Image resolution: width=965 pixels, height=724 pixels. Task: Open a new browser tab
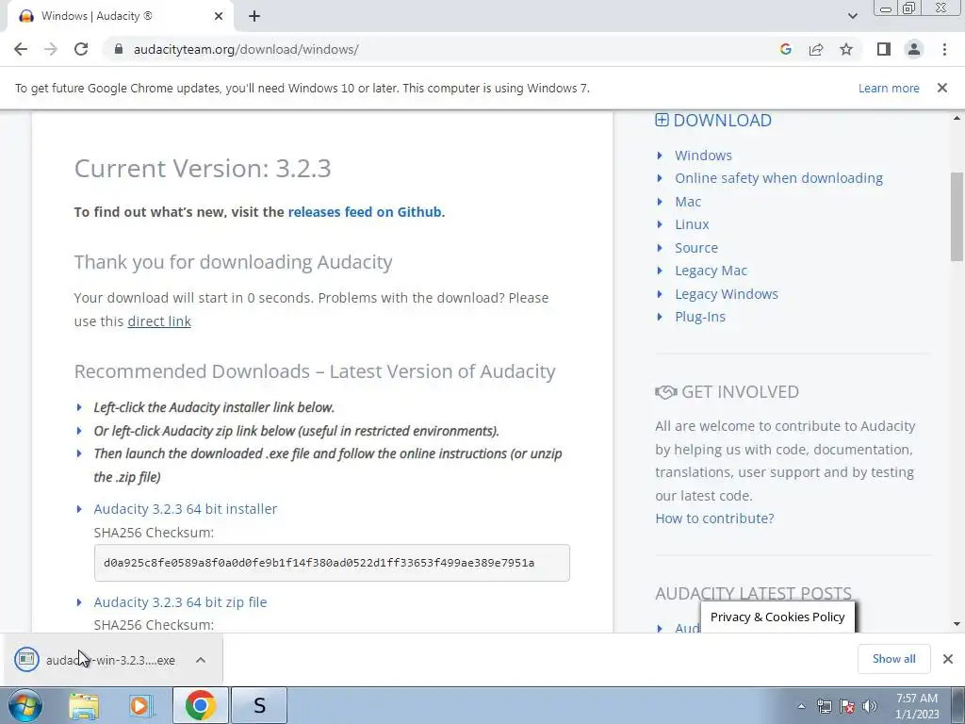254,16
